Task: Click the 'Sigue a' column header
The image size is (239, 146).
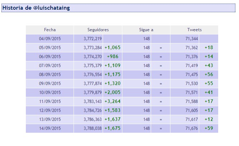Action: (x=146, y=30)
